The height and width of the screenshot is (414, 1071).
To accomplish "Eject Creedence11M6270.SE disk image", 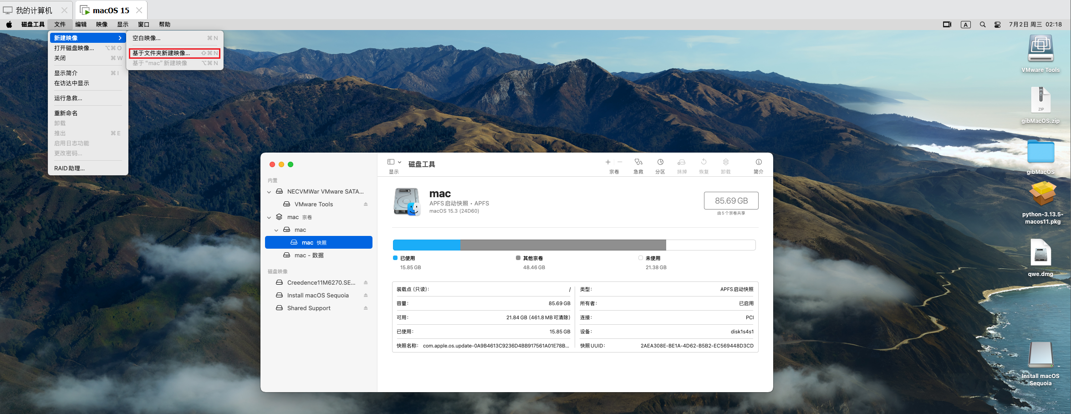I will click(x=366, y=282).
